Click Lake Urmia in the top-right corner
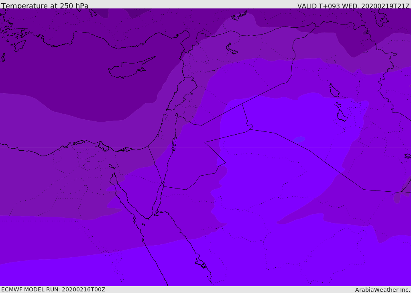Screen dimensions: 411x293 tap(381, 18)
